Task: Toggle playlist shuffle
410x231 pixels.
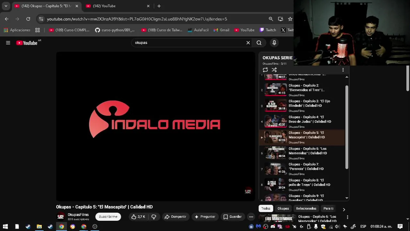Action: pos(274,70)
